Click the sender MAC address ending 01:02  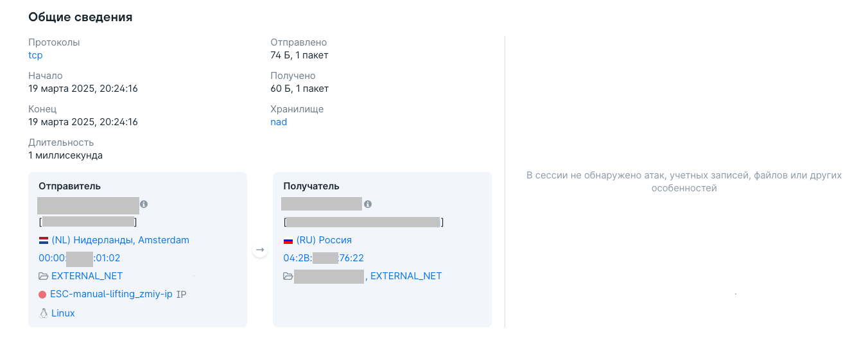80,258
